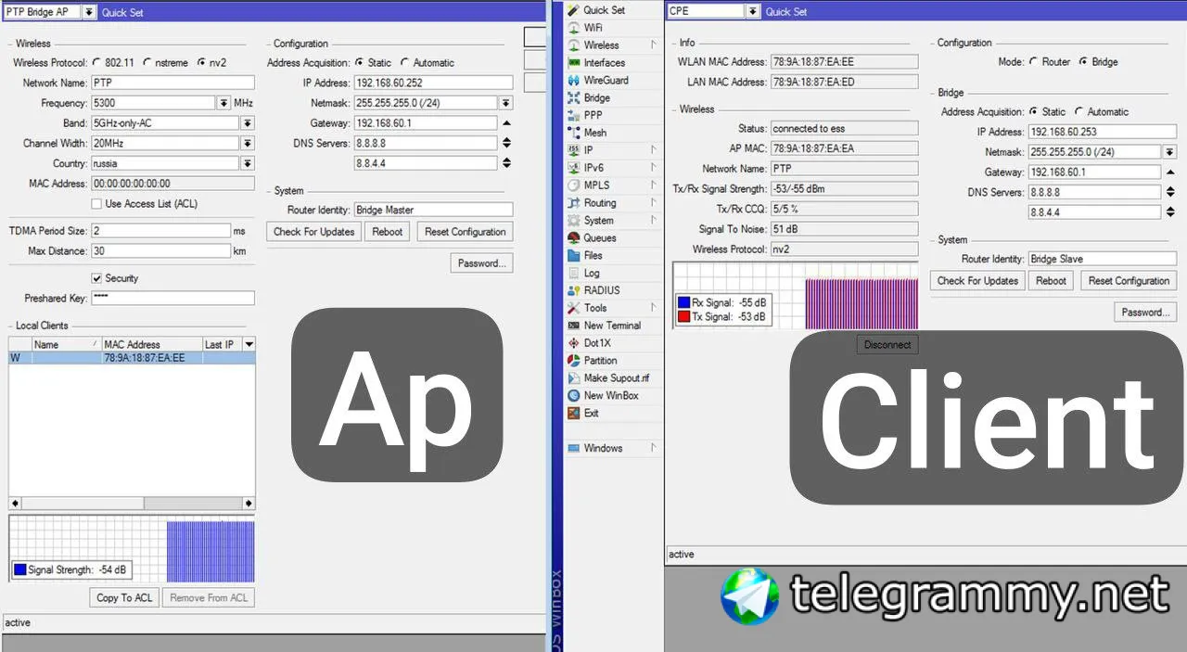Open the Log sidebar icon
The width and height of the screenshot is (1187, 652).
tap(575, 274)
